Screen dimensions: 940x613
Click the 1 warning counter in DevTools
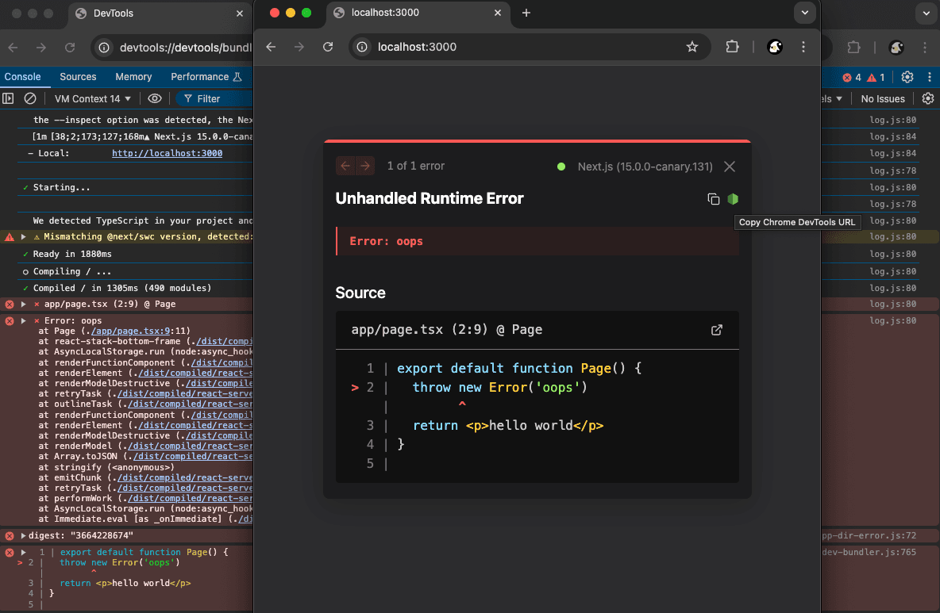click(876, 77)
